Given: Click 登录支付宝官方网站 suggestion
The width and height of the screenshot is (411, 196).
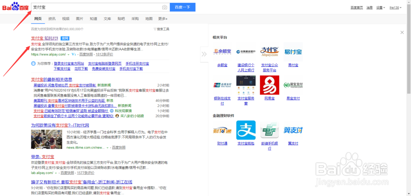Looking at the screenshot, I should point(69,63).
